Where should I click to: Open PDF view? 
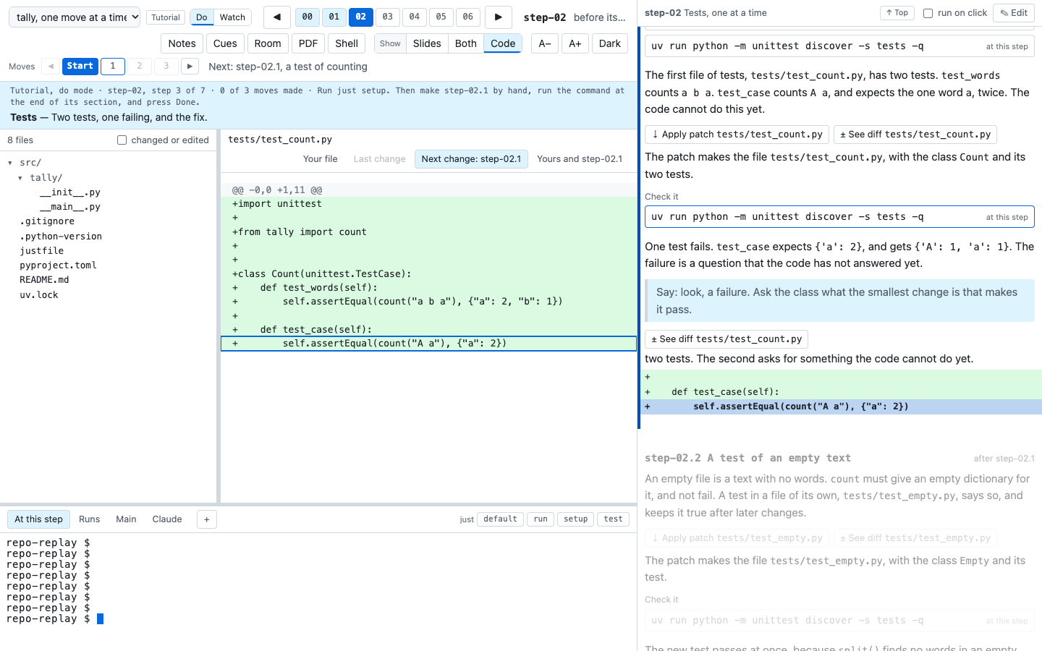click(x=308, y=43)
